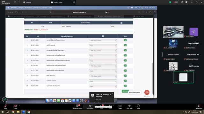Viewport: 204px width, 114px height.
Task: Open the Hilfe menu
Action: [50, 8]
